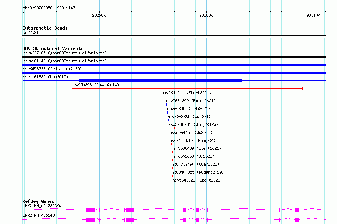Select the nsv4337085 gnomAD variant label
337x224 pixels.
click(65, 53)
